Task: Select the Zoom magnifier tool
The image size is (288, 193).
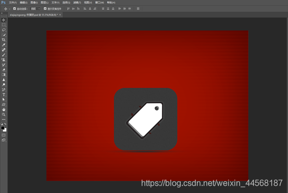Action: click(x=4, y=115)
